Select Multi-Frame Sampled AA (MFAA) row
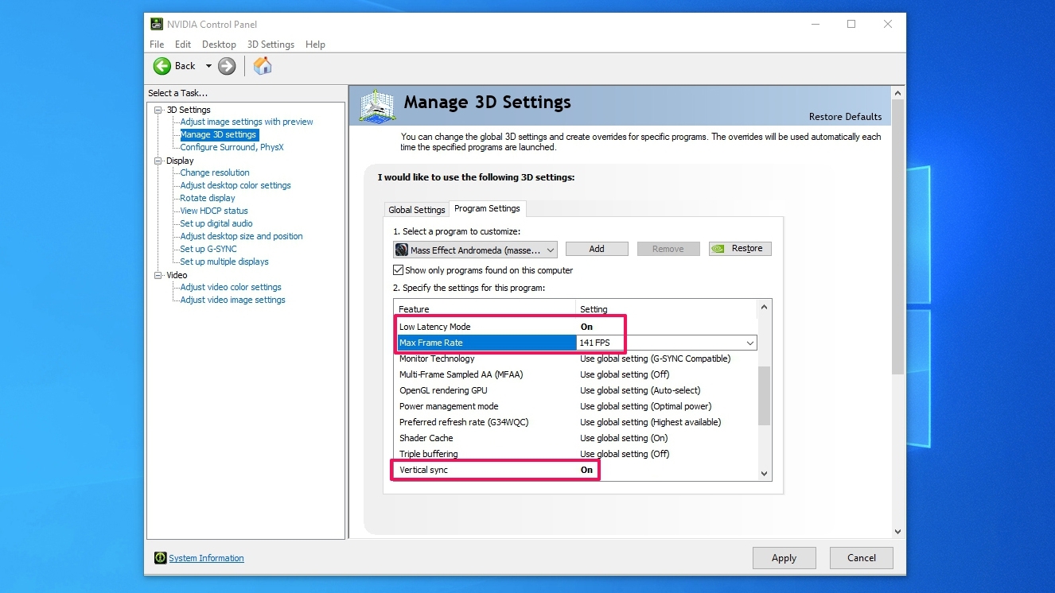The image size is (1055, 593). [576, 374]
